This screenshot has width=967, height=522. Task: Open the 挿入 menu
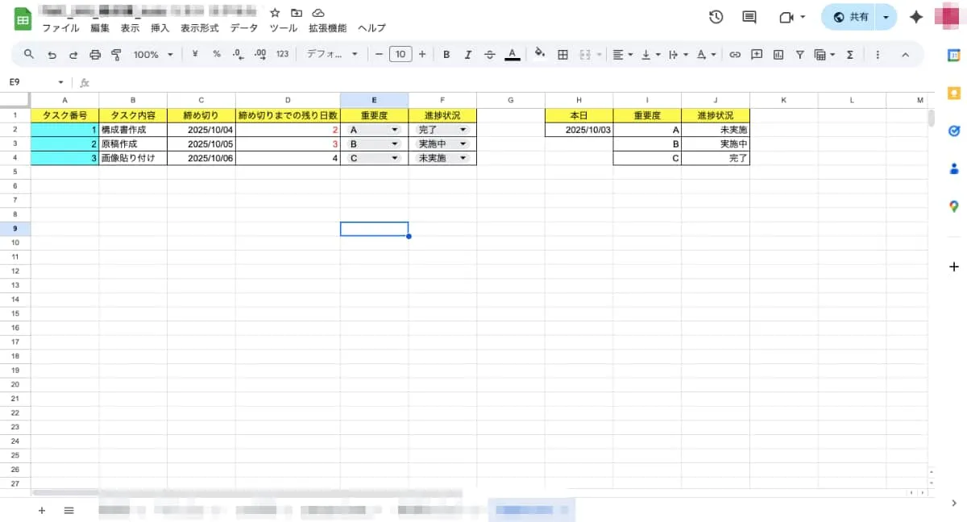click(x=159, y=27)
